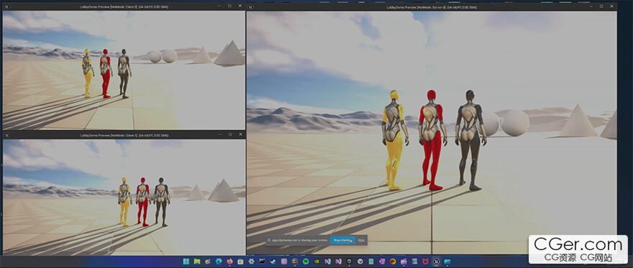The width and height of the screenshot is (633, 268).
Task: Open OneNote from the taskbar
Action: tap(382, 261)
